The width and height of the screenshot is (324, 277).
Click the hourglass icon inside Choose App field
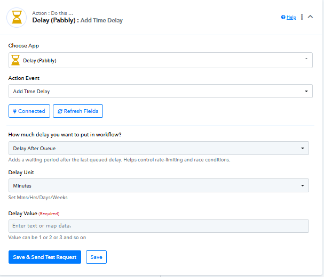(15, 60)
